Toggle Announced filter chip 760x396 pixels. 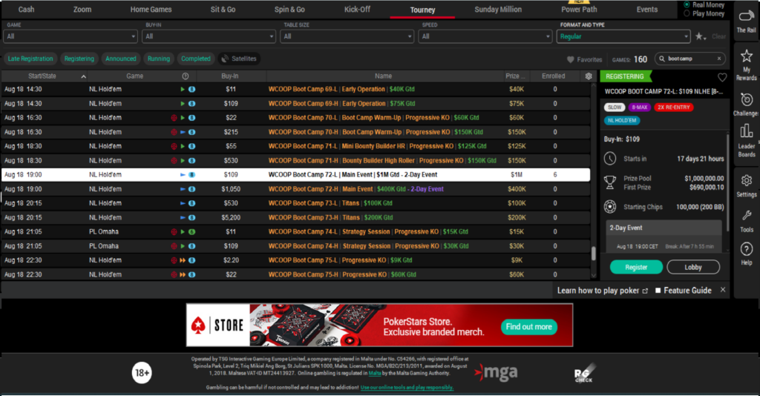(121, 59)
